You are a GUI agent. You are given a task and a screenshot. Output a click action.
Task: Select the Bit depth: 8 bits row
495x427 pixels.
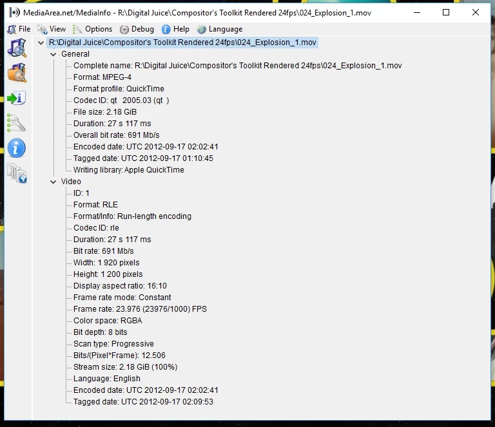(100, 332)
